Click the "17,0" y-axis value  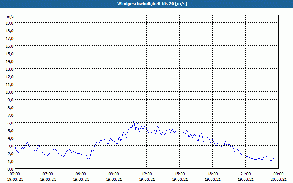click(x=10, y=38)
